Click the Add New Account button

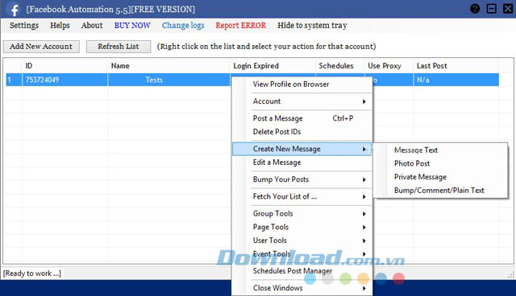(x=41, y=47)
